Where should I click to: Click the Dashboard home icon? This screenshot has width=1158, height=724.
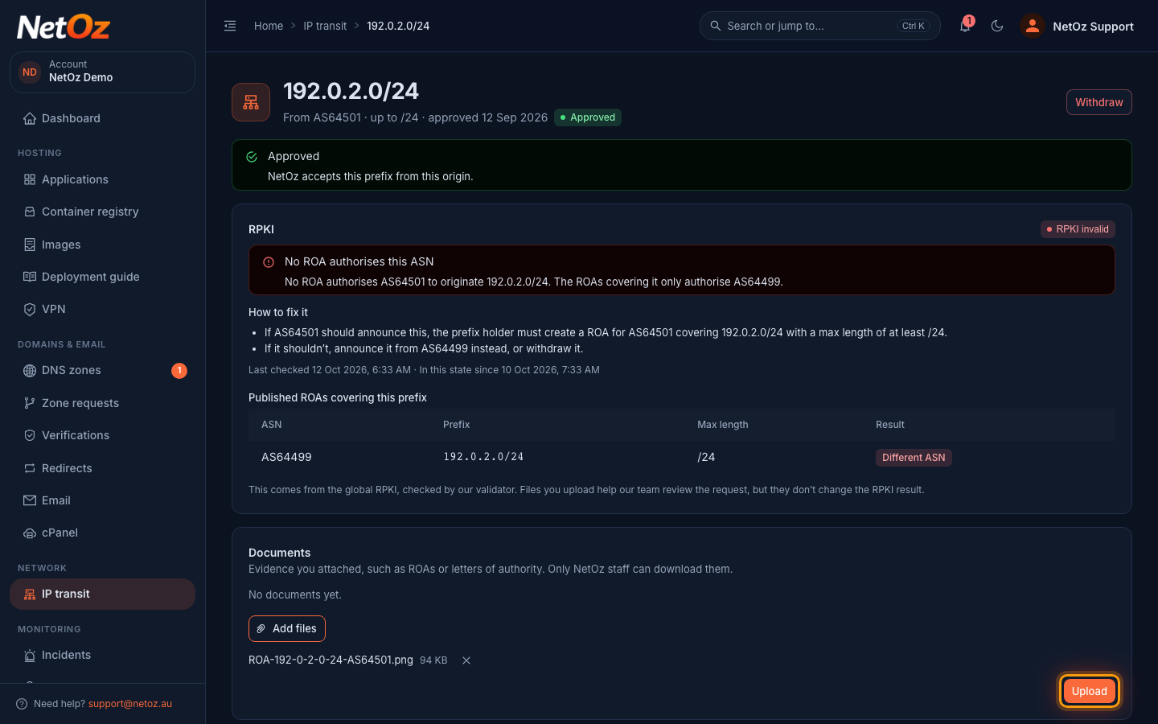pos(30,118)
